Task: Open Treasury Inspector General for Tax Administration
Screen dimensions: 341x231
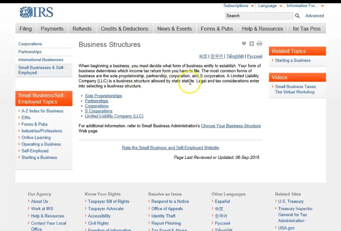Action: (x=295, y=214)
